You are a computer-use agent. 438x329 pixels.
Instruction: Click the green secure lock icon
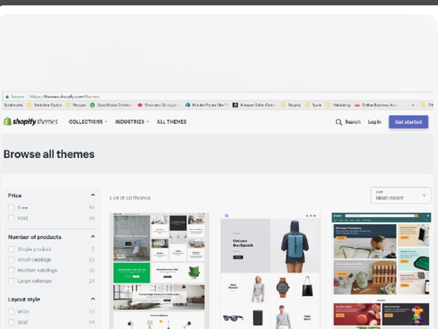[x=7, y=97]
